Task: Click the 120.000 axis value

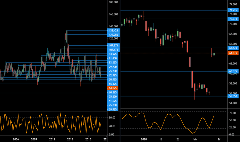Action: 113,38
